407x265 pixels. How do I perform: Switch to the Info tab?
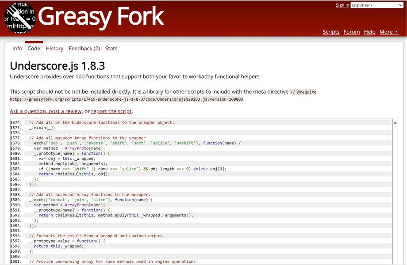point(17,49)
